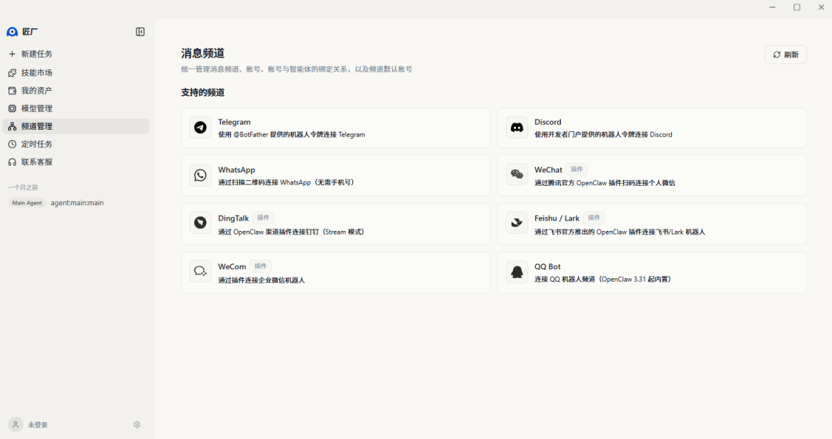Click the WeCom channel icon

tap(200, 271)
